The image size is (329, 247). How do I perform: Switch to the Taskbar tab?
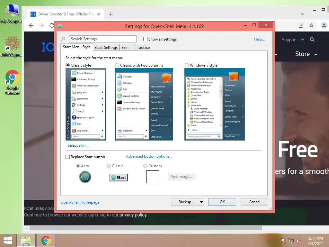point(143,48)
